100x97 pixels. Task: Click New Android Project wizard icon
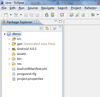pos(71,15)
